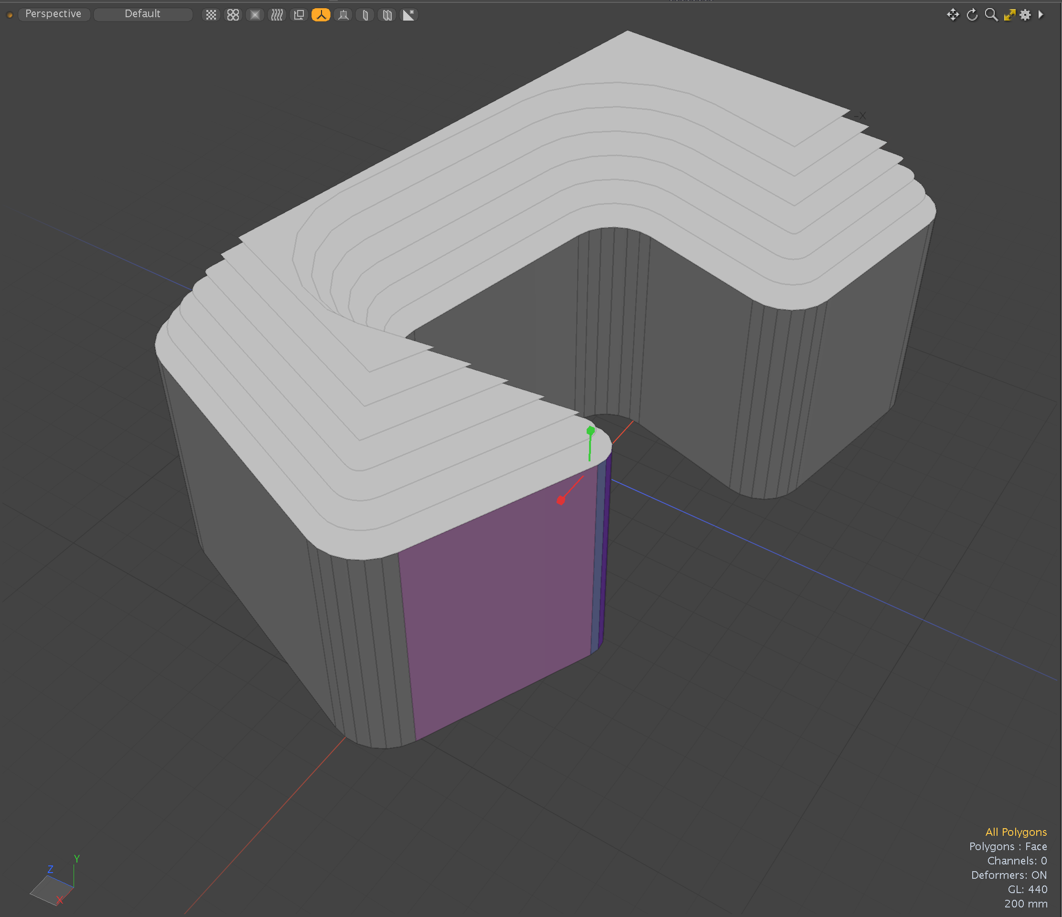Click the yellow maximize viewport arrows icon
The height and width of the screenshot is (917, 1062).
click(x=1009, y=15)
